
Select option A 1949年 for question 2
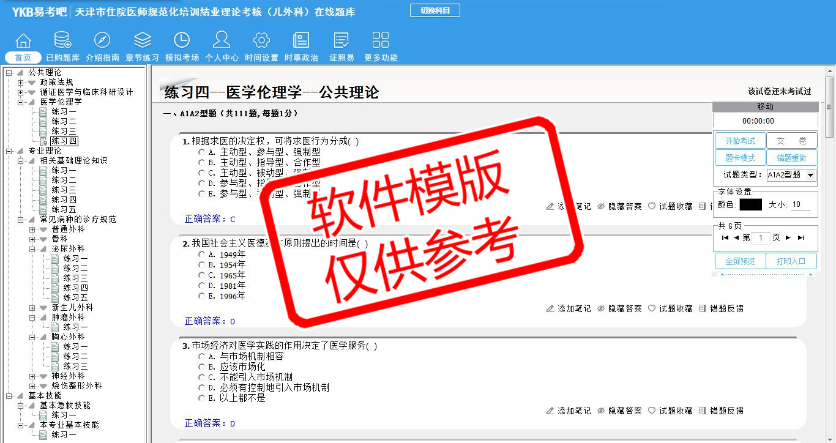click(201, 255)
